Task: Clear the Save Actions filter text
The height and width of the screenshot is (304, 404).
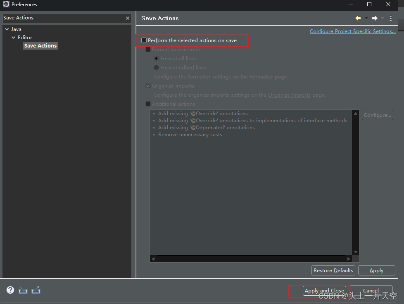Action: (127, 18)
